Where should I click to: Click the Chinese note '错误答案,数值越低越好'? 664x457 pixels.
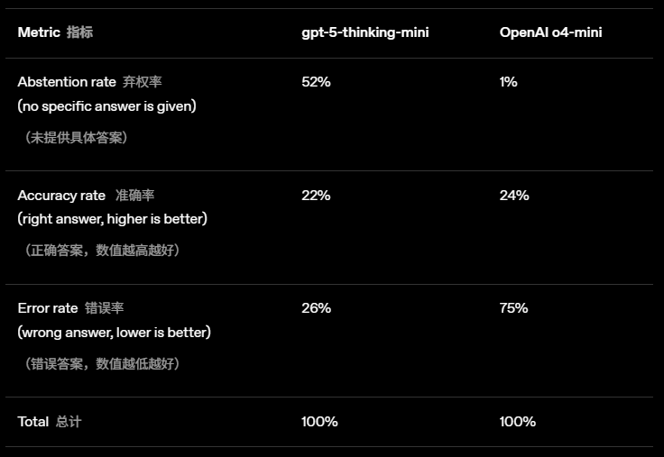tap(102, 364)
